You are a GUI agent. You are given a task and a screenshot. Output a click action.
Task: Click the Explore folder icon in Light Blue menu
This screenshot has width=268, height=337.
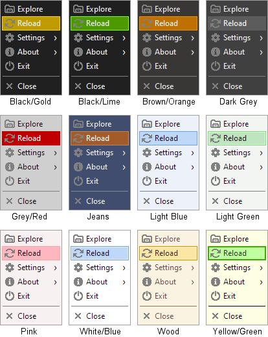147,124
